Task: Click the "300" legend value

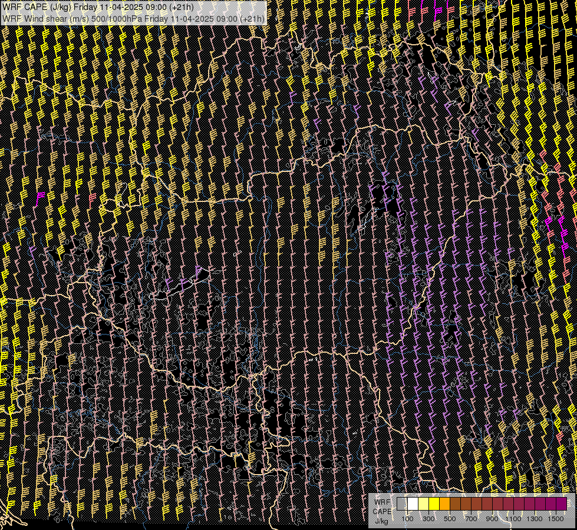Action: click(x=428, y=519)
